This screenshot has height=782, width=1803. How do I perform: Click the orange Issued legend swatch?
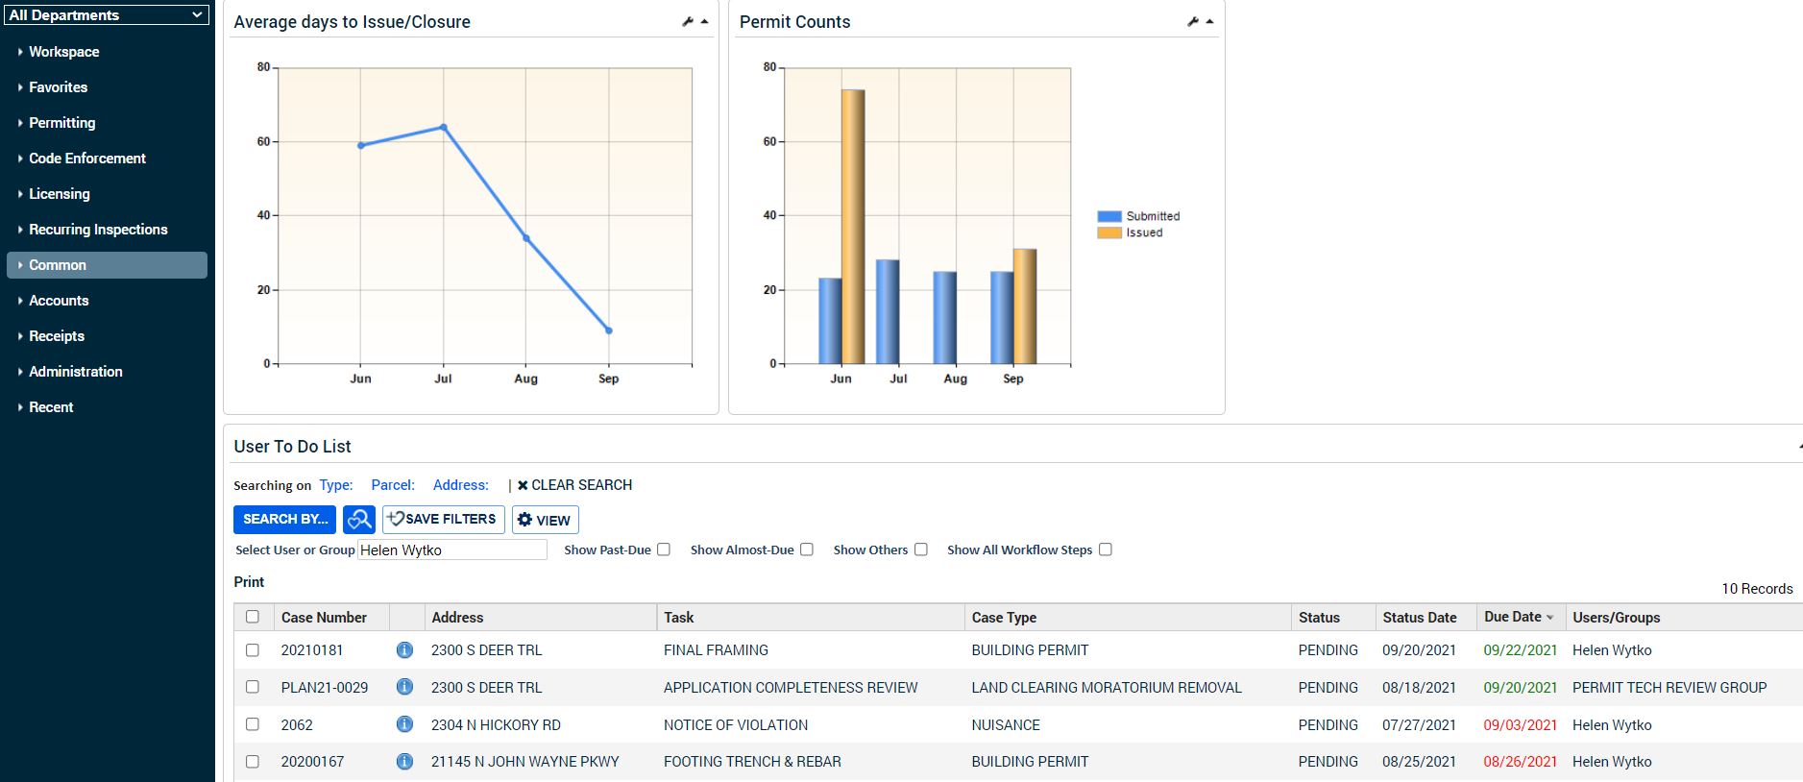1109,232
